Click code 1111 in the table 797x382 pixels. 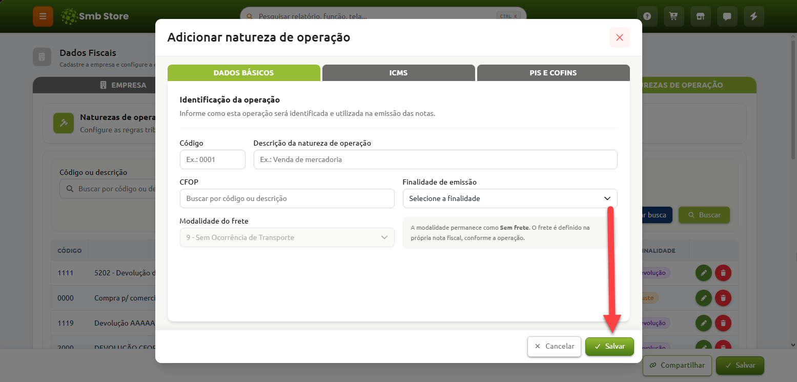click(66, 273)
